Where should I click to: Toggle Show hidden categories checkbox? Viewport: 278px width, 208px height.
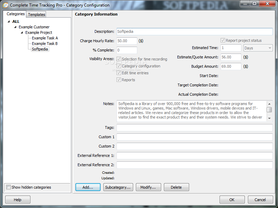[x=8, y=187]
